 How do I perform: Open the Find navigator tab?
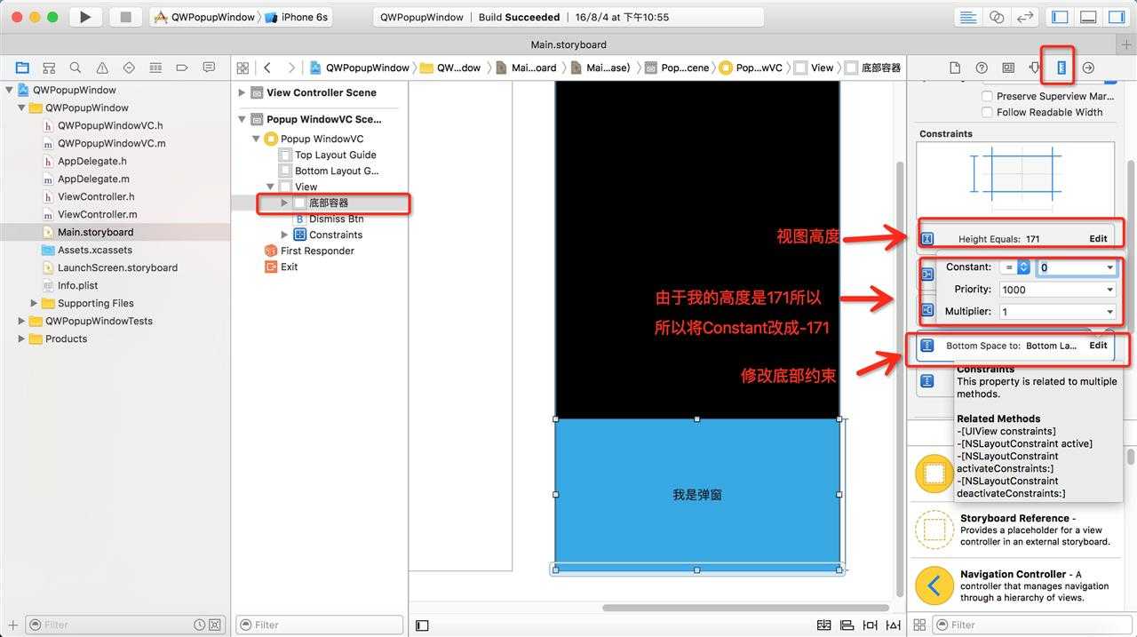tap(76, 68)
